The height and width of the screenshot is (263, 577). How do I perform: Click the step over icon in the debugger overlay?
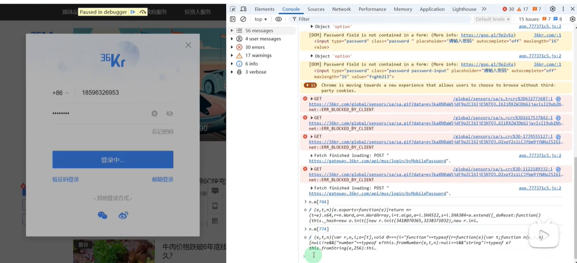[x=143, y=12]
